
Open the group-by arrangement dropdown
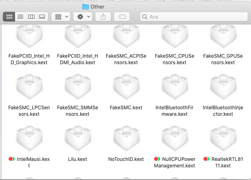(x=62, y=17)
